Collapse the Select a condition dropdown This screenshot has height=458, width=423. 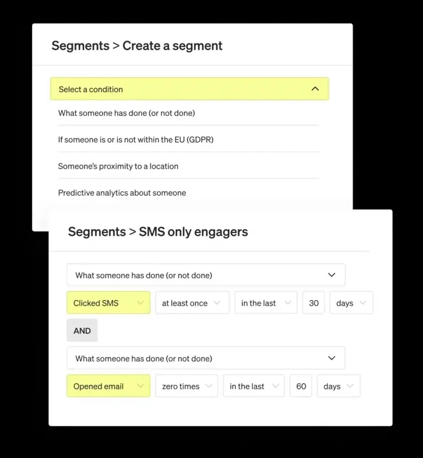coord(189,89)
